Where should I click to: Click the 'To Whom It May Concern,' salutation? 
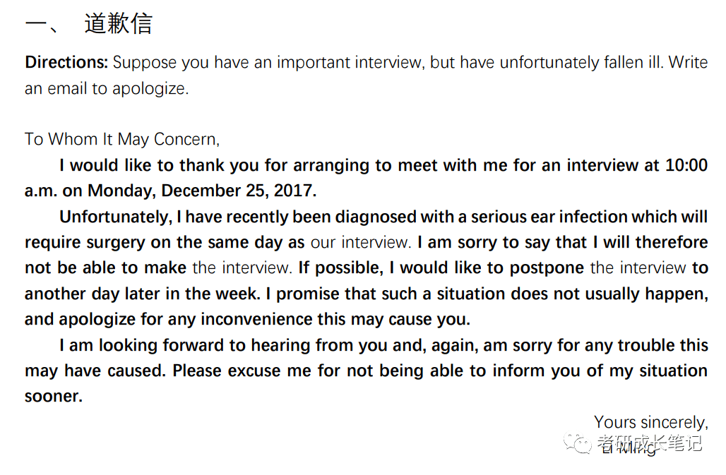[x=121, y=139]
